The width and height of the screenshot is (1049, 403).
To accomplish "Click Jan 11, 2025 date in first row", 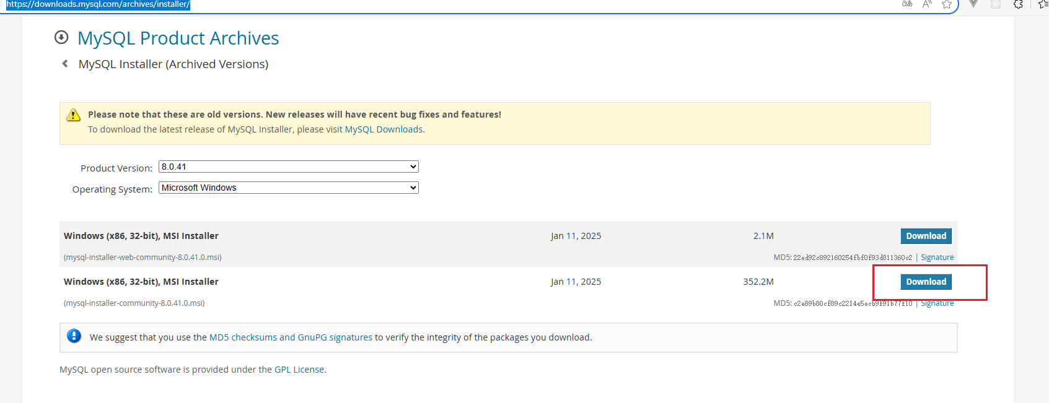I will point(576,236).
